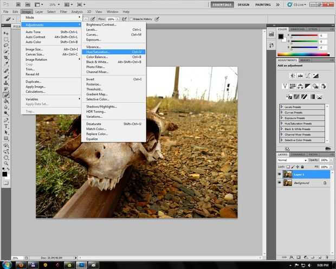The image size is (336, 269).
Task: Click Add layer mask icon
Action: (299, 257)
